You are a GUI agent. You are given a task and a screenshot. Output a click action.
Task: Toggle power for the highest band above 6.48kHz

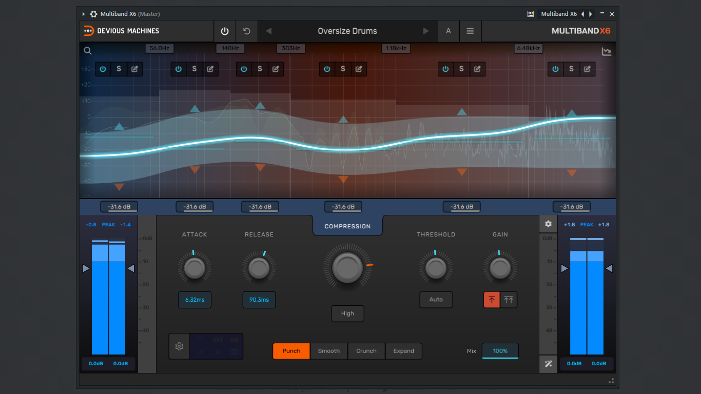click(x=555, y=69)
